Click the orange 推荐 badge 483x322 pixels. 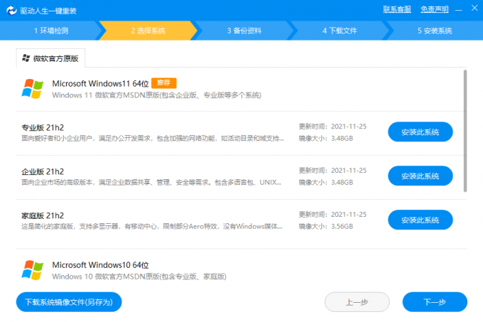point(164,82)
